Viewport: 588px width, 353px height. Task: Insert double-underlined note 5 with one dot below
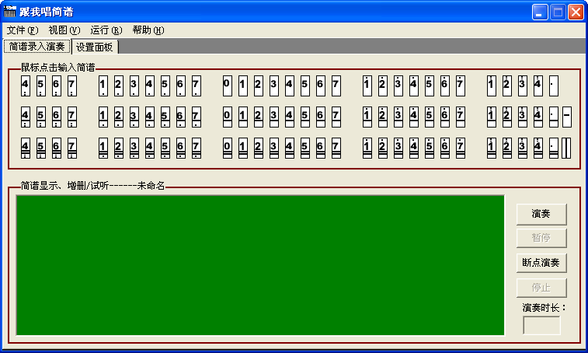[x=165, y=149]
